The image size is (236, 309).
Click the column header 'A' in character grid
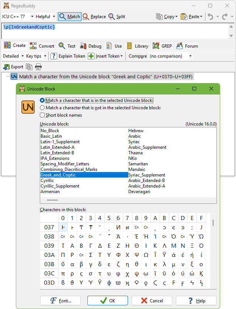(155, 218)
